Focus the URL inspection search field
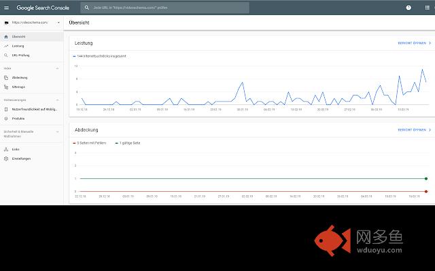The height and width of the screenshot is (271, 435). tap(164, 7)
